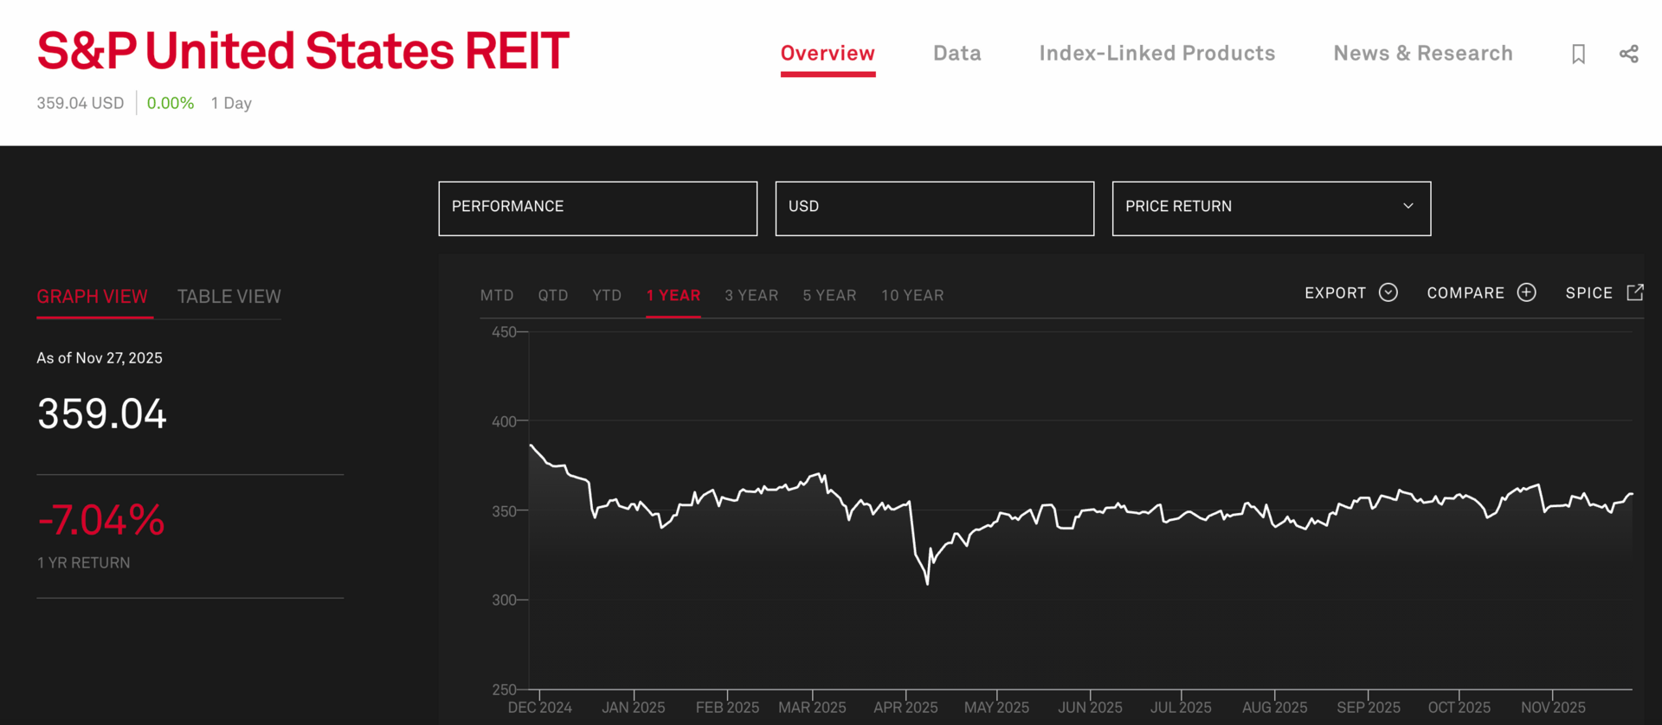Image resolution: width=1662 pixels, height=725 pixels.
Task: Click the Compare label
Action: (1466, 293)
